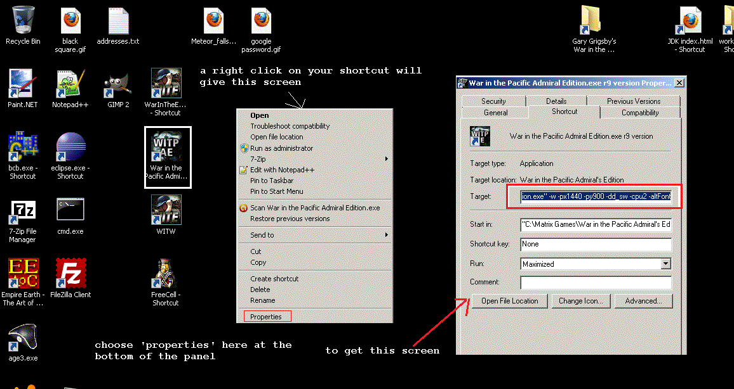Switch to the Shortcut tab
The height and width of the screenshot is (389, 734).
[x=564, y=112]
